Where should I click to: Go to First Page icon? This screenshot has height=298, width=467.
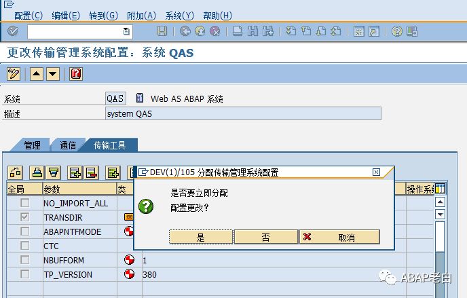pyautogui.click(x=291, y=31)
